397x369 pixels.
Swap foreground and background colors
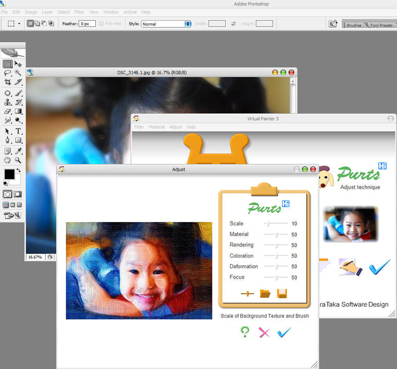click(x=18, y=170)
